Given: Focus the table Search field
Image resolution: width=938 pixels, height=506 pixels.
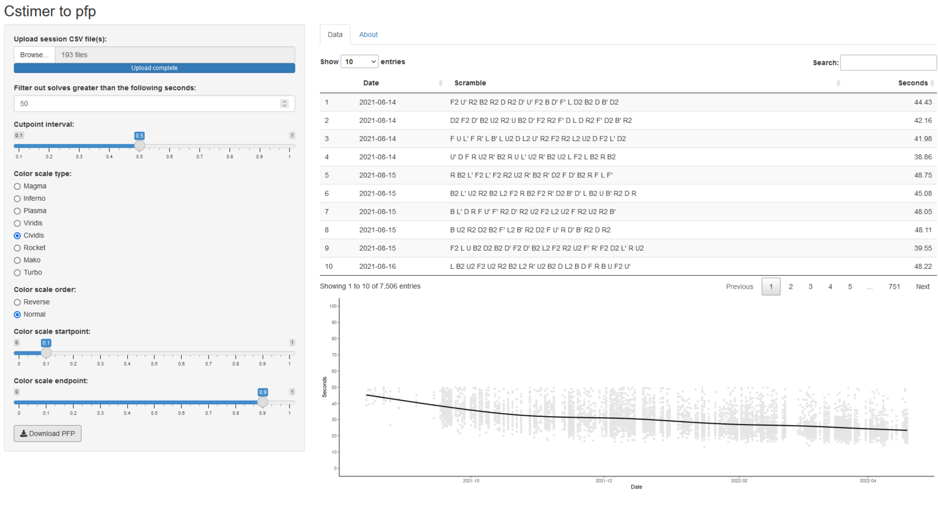Looking at the screenshot, I should [x=888, y=63].
